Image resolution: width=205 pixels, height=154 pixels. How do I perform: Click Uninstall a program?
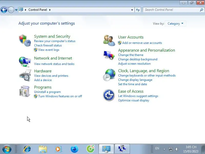(x=47, y=92)
